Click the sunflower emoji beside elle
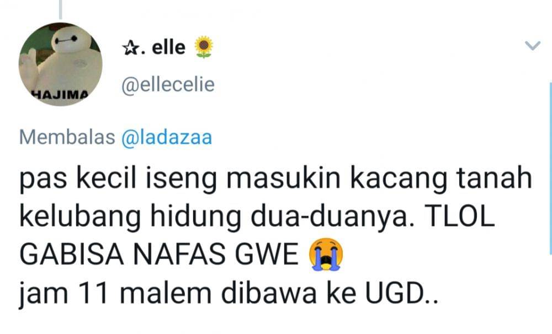 click(x=204, y=47)
